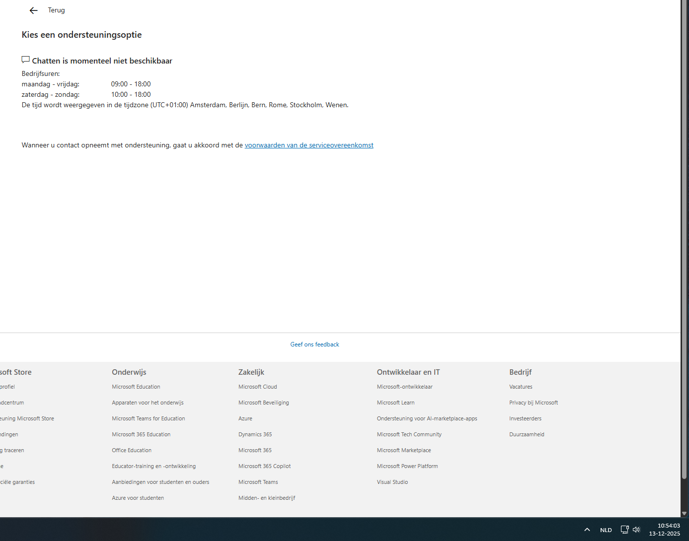689x541 pixels.
Task: Open the network icon in the taskbar
Action: (624, 530)
